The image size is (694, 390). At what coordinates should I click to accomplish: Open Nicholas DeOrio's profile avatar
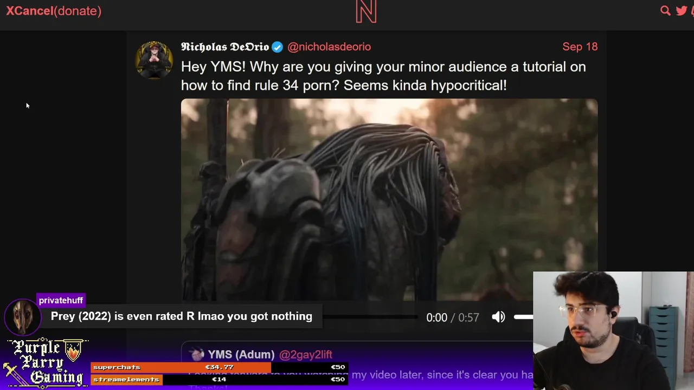point(154,60)
